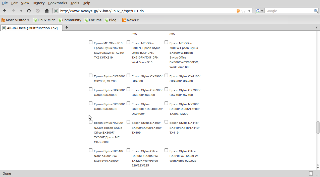Viewport: 320px width, 177px height.
Task: Click the vertical scrollbar thumb
Action: 318,128
